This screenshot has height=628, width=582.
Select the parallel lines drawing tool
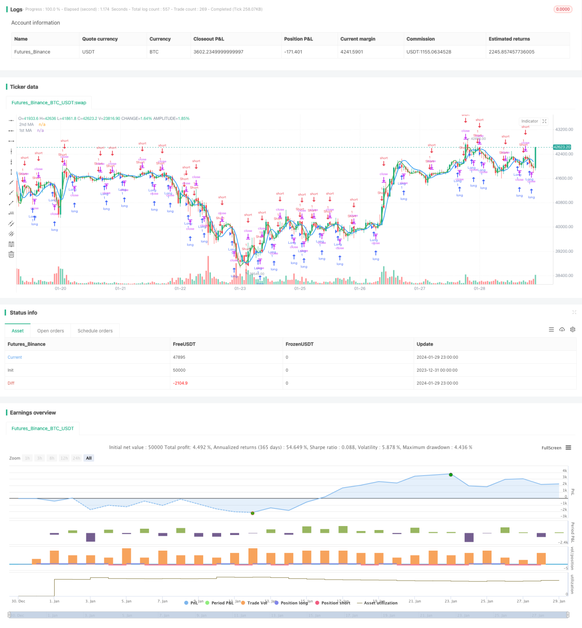click(11, 224)
